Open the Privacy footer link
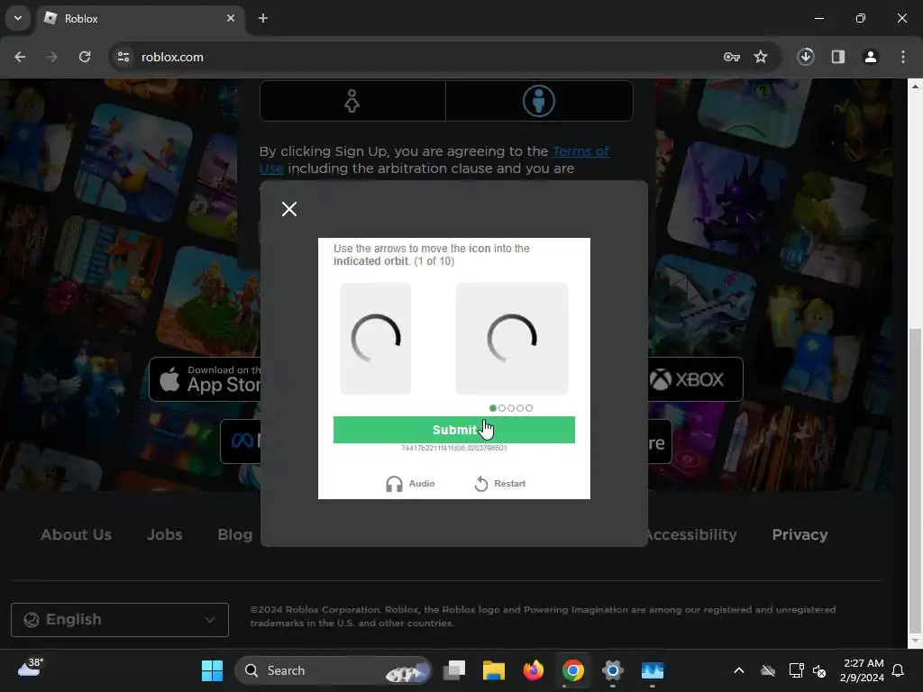The width and height of the screenshot is (923, 692). pos(800,534)
